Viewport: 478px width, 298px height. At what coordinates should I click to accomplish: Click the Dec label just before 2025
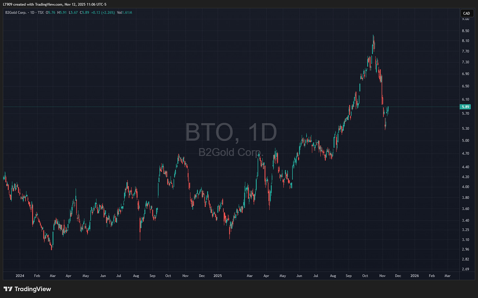pos(202,276)
